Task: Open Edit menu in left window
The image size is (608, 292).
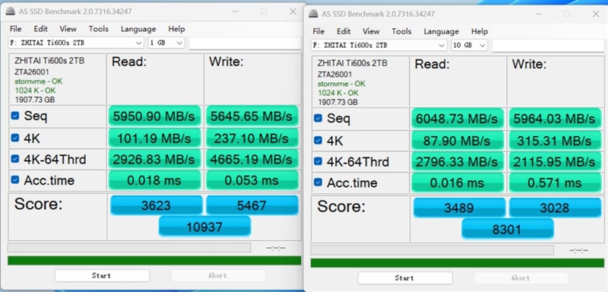Action: (40, 29)
